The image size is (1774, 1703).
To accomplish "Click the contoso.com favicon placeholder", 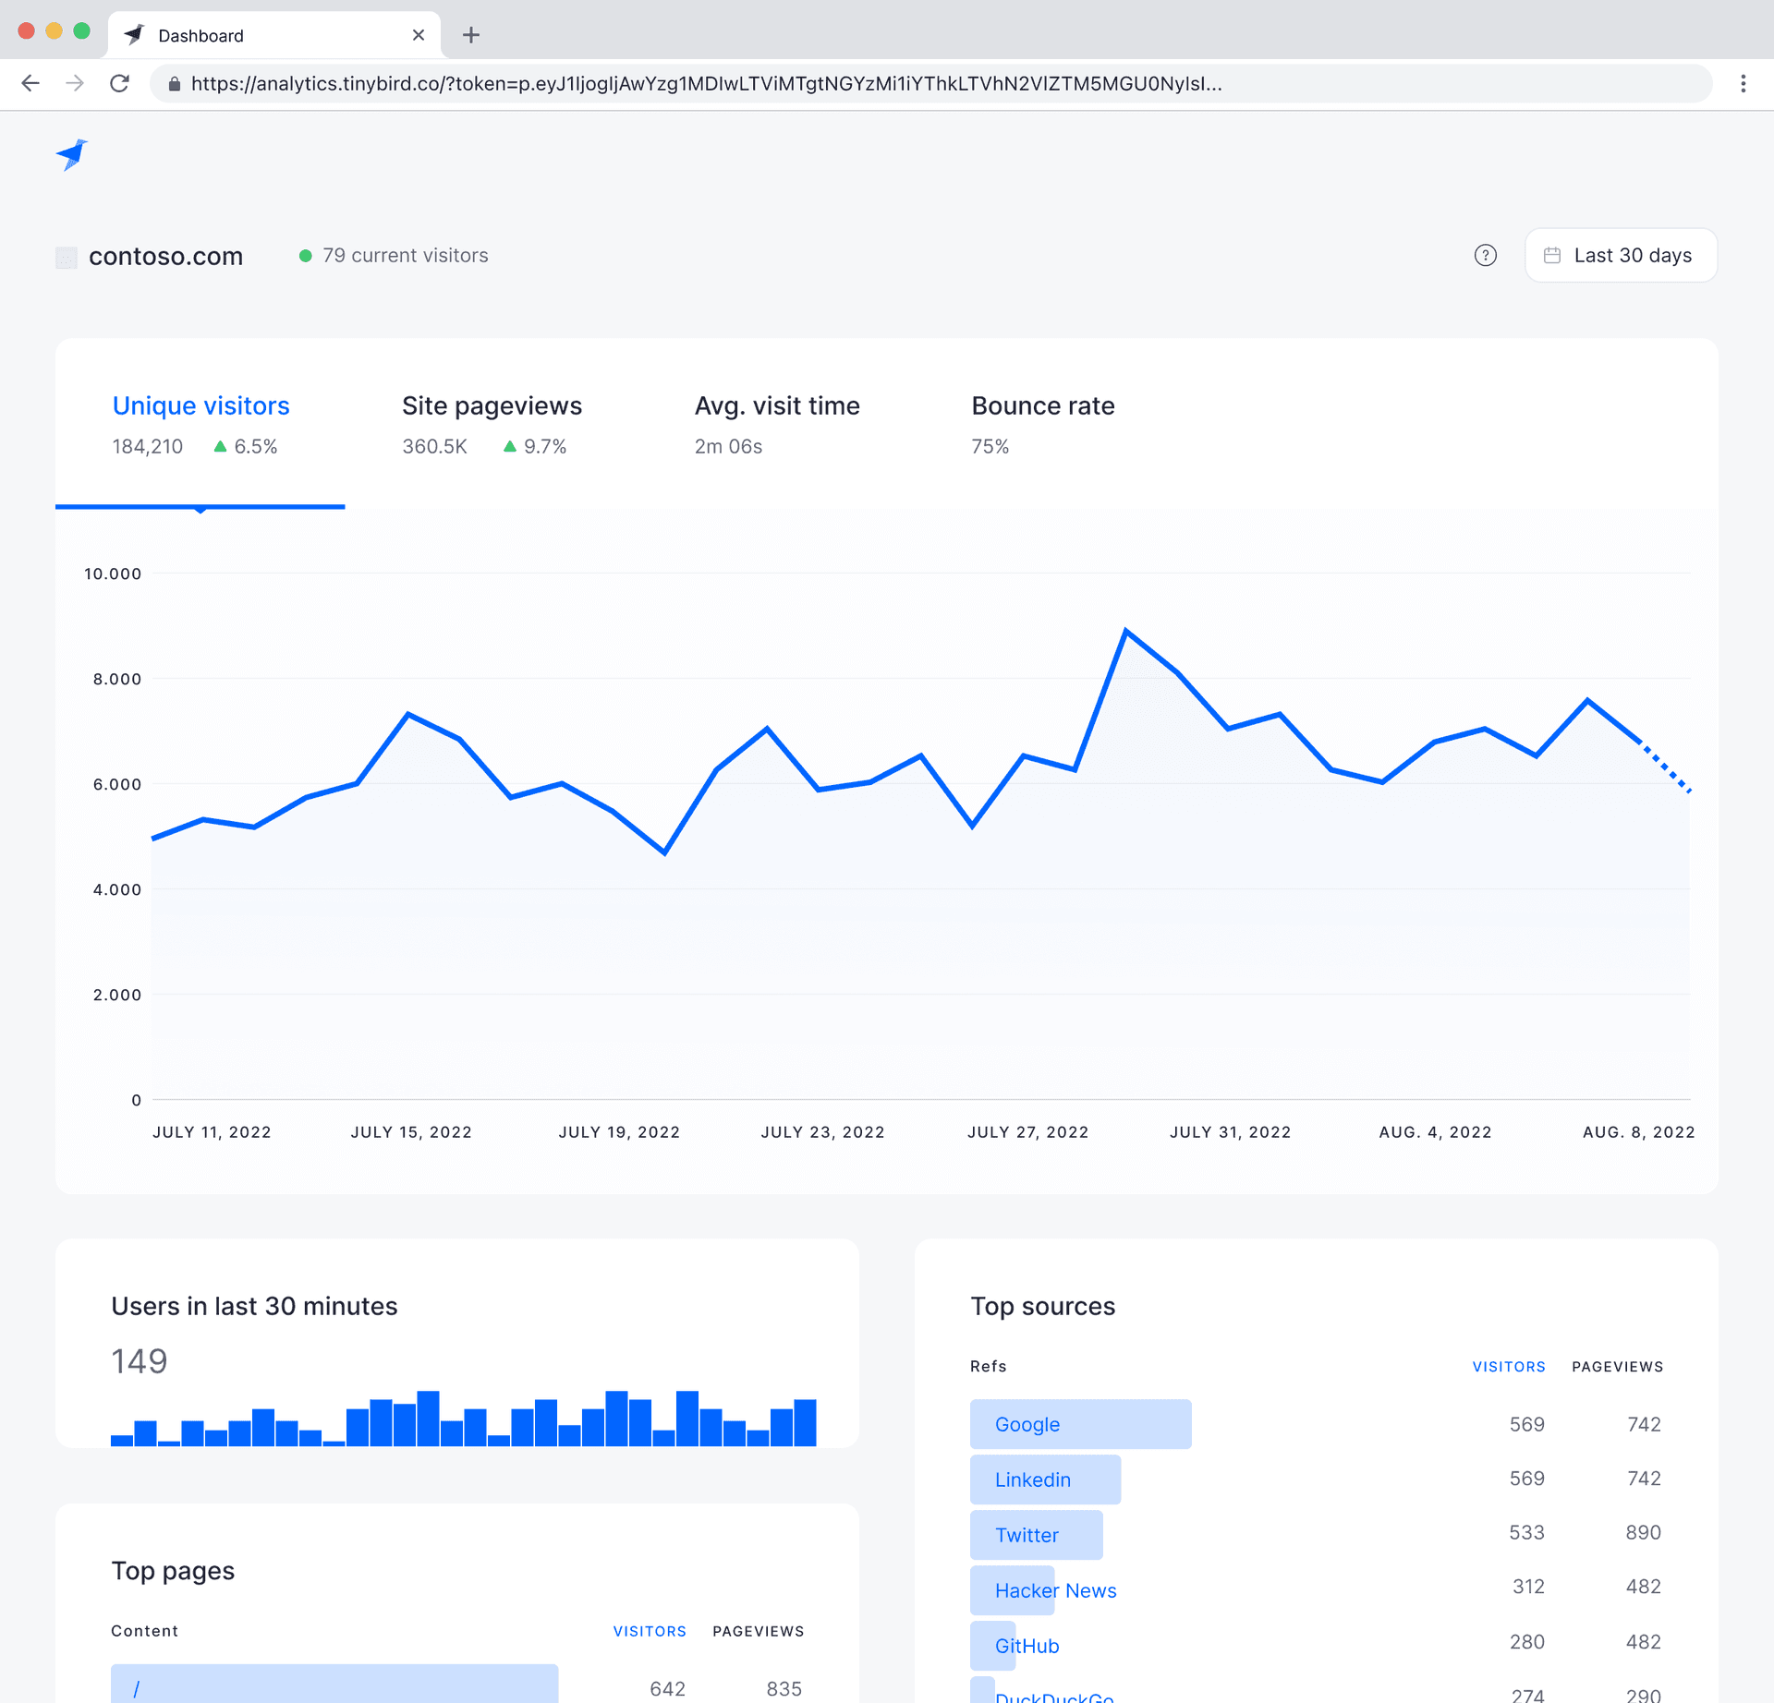I will coord(67,257).
